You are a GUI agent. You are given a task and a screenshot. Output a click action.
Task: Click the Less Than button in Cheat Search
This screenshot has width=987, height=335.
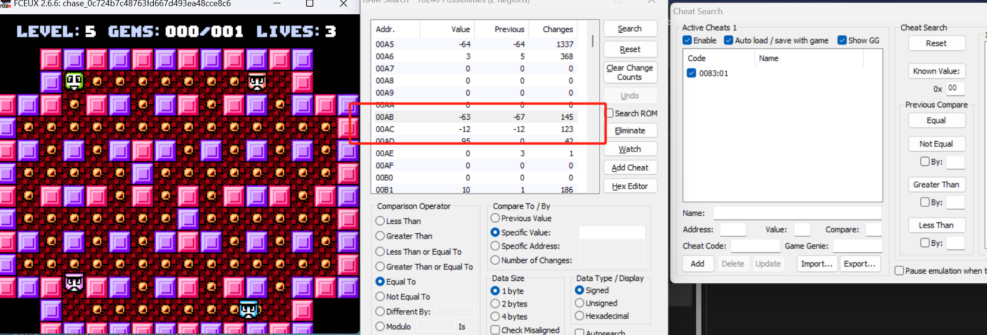point(937,225)
